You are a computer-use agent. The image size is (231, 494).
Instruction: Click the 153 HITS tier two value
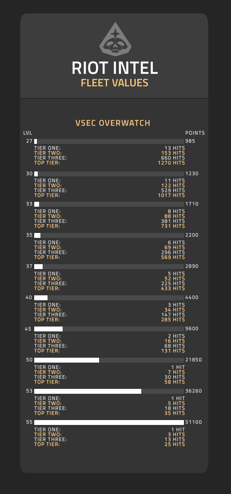[173, 153]
